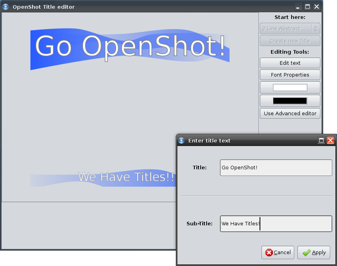This screenshot has height=266, width=337.
Task: Click inside the Sub-Title text field
Action: [276, 224]
